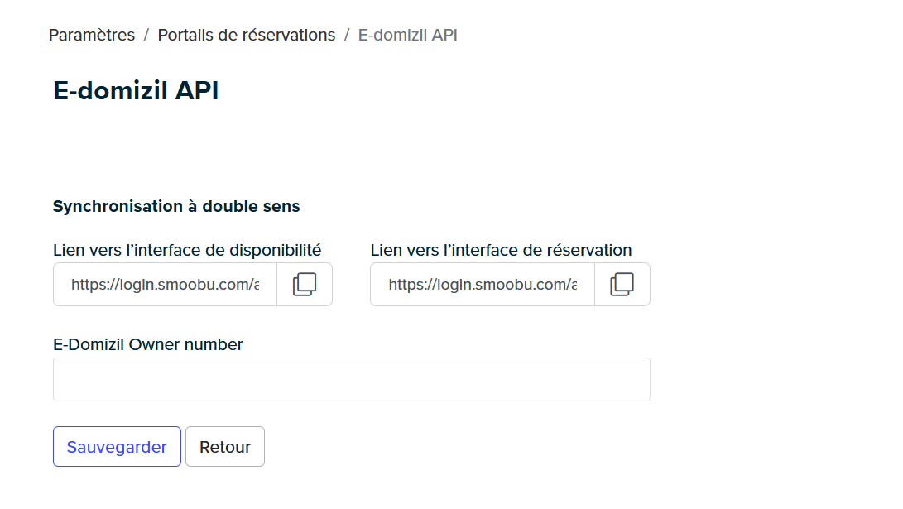Click the E-Domizil Owner number label
Image resolution: width=903 pixels, height=509 pixels.
click(148, 344)
